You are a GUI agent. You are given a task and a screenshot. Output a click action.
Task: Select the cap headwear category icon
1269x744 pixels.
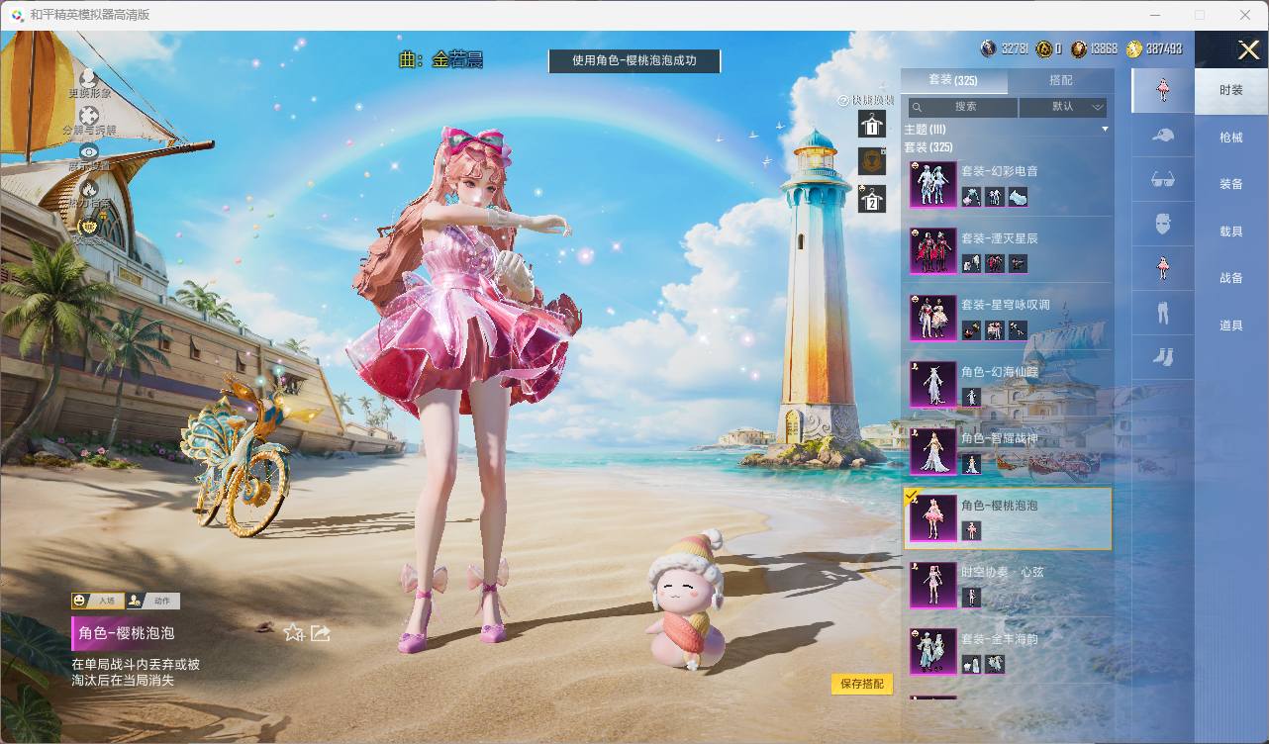1163,136
